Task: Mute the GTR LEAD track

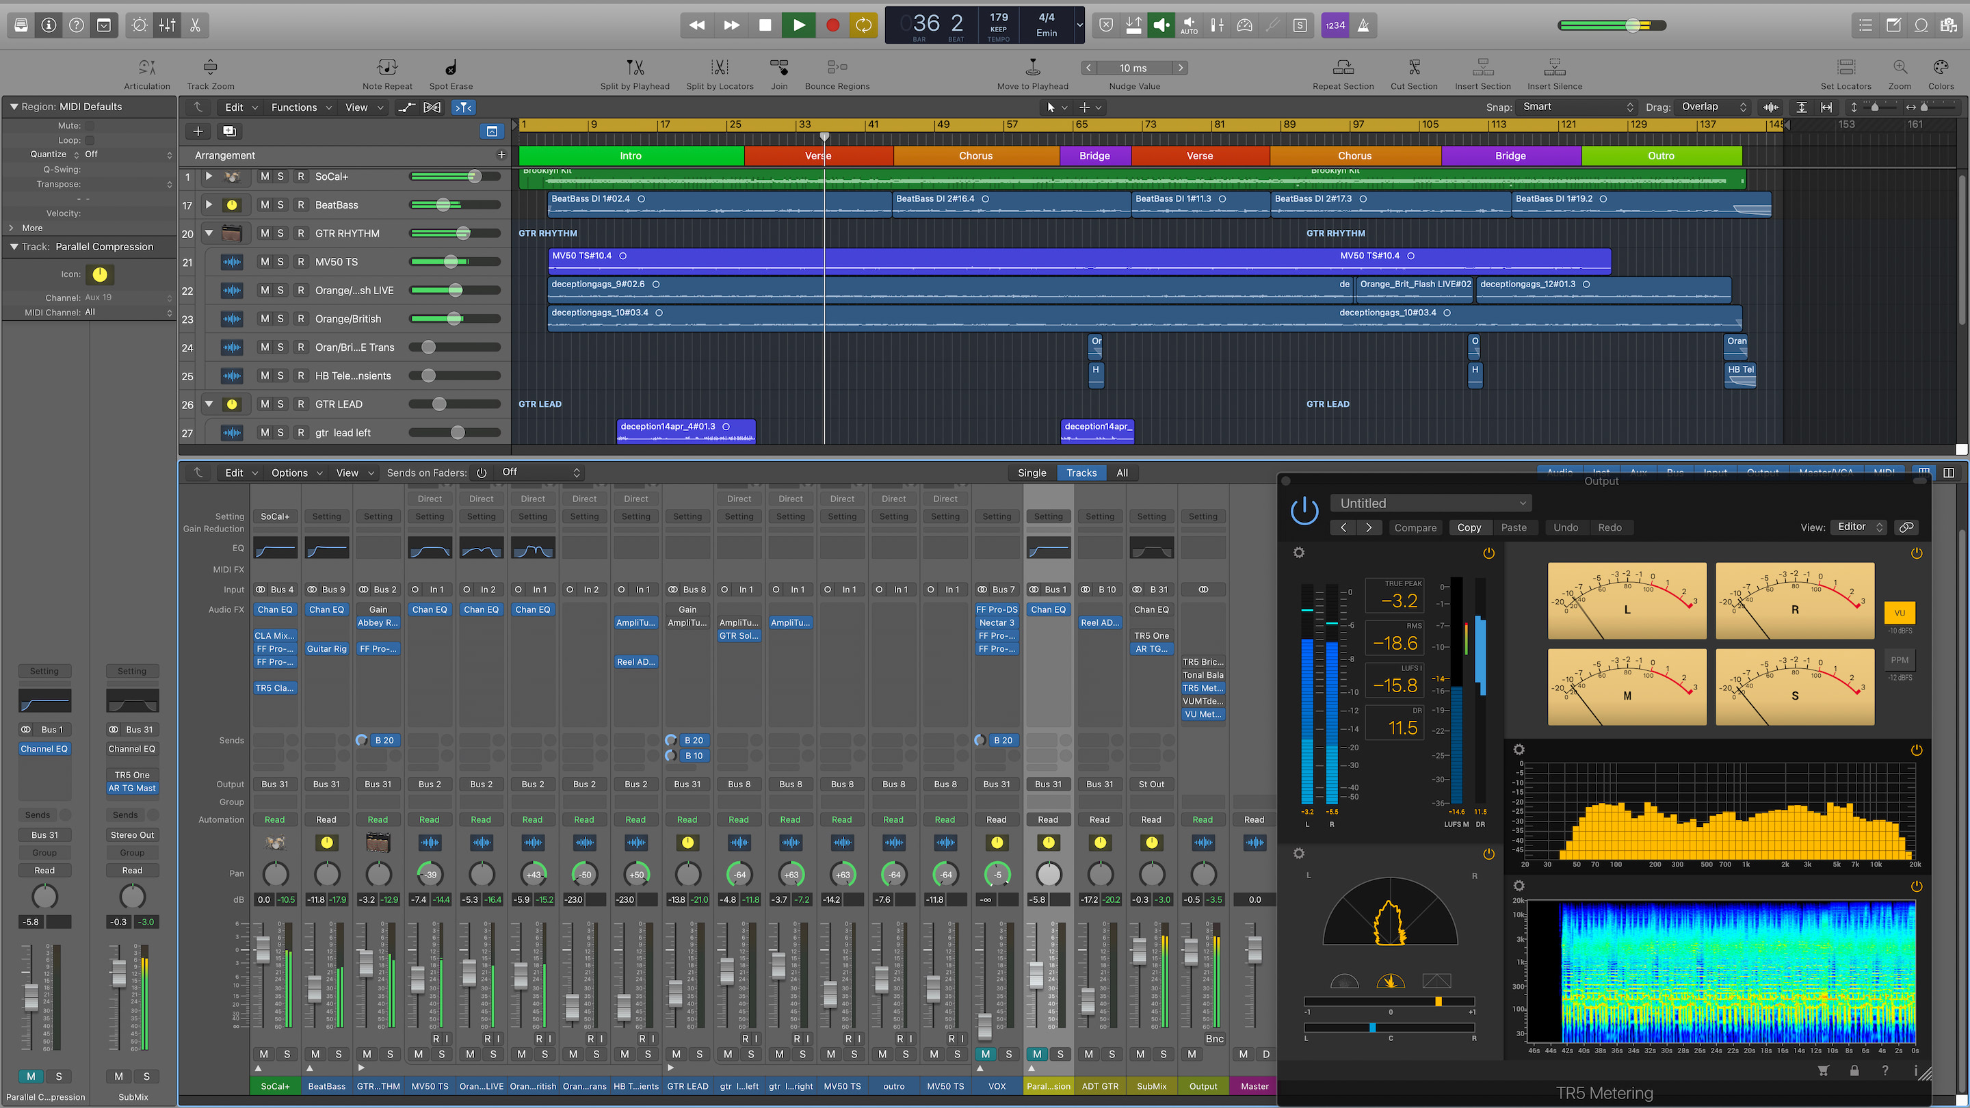Action: 265,404
